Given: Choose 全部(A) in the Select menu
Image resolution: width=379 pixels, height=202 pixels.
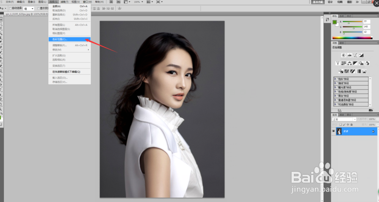Looking at the screenshot, I should click(x=70, y=6).
